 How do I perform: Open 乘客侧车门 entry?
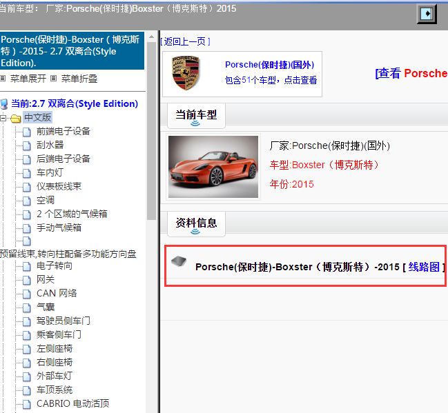[x=59, y=334]
